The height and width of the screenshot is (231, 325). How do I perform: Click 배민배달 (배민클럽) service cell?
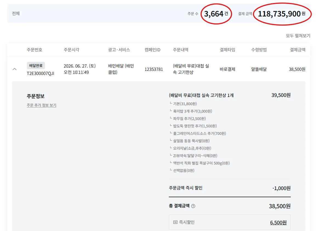[x=121, y=69]
